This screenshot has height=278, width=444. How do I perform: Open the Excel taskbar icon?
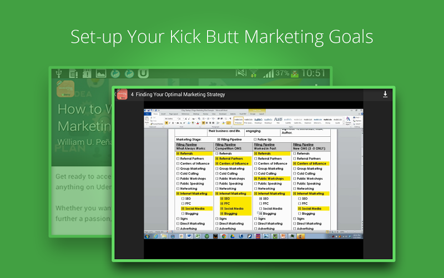click(198, 236)
